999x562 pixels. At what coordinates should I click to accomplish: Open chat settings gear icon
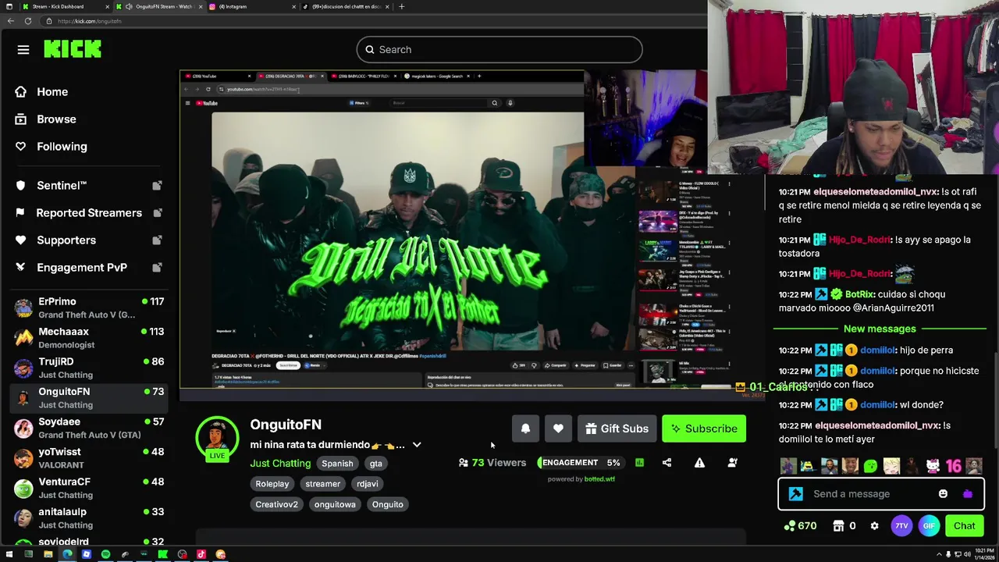874,526
